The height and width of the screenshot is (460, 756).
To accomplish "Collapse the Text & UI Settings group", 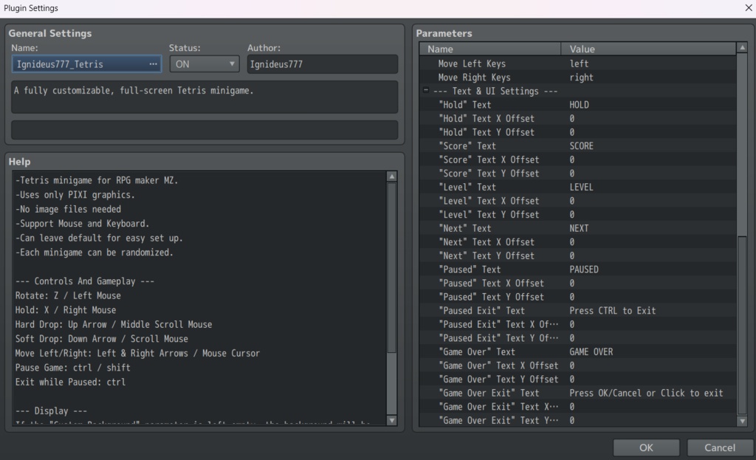I will (x=426, y=90).
